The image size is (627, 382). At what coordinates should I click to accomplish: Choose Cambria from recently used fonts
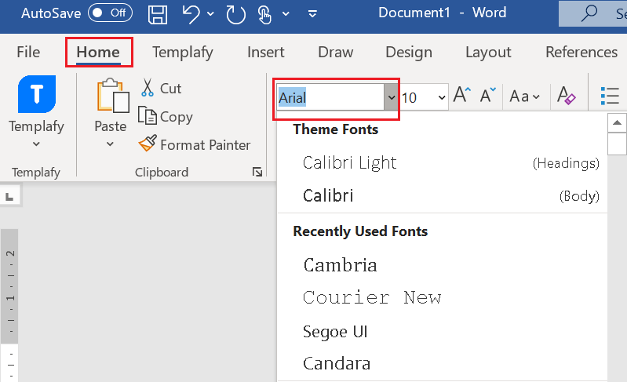[x=443, y=265]
